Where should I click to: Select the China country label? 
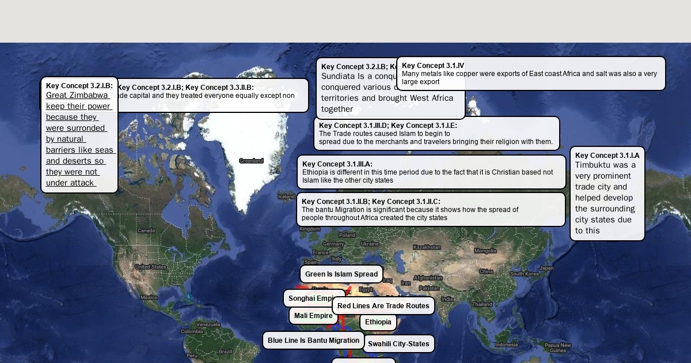tap(486, 271)
